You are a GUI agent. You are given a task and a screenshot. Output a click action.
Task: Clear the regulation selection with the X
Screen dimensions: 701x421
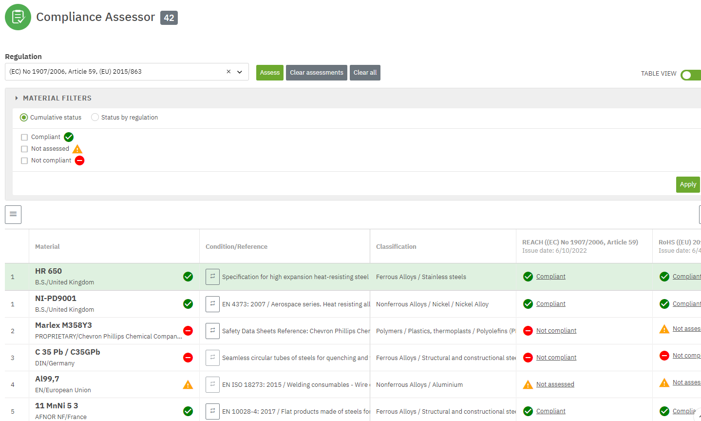(x=228, y=72)
